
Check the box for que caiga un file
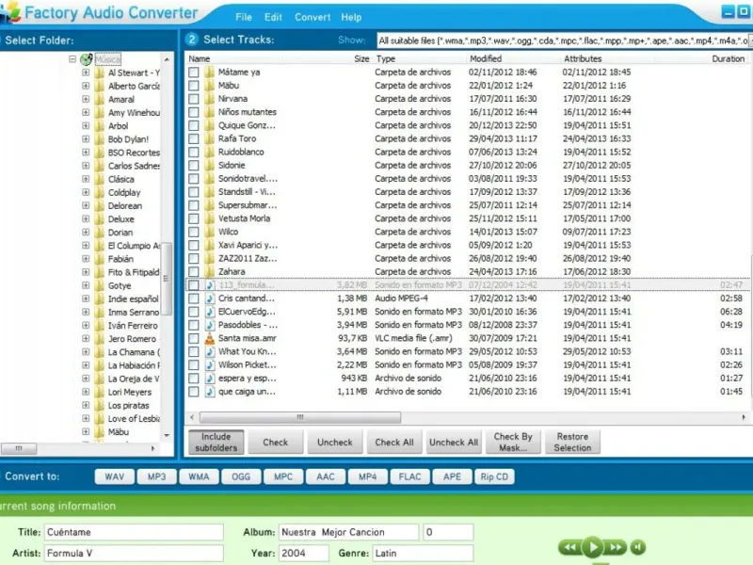tap(194, 392)
